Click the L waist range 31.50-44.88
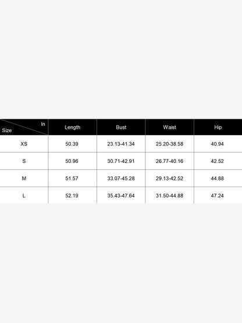Image resolution: width=242 pixels, height=323 pixels. click(x=169, y=196)
